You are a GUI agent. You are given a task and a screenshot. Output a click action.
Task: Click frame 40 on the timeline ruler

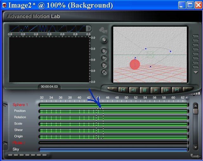click(x=79, y=97)
